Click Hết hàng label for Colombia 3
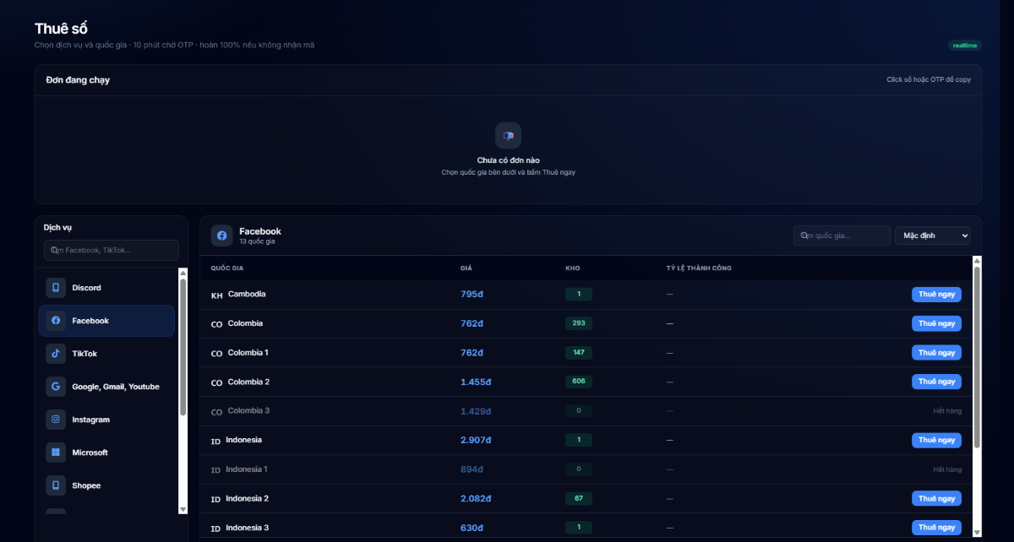The width and height of the screenshot is (1014, 542). (x=947, y=411)
